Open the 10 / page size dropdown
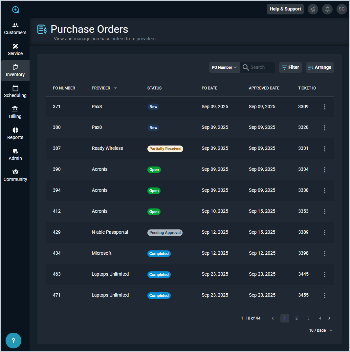350x352 pixels. point(320,330)
